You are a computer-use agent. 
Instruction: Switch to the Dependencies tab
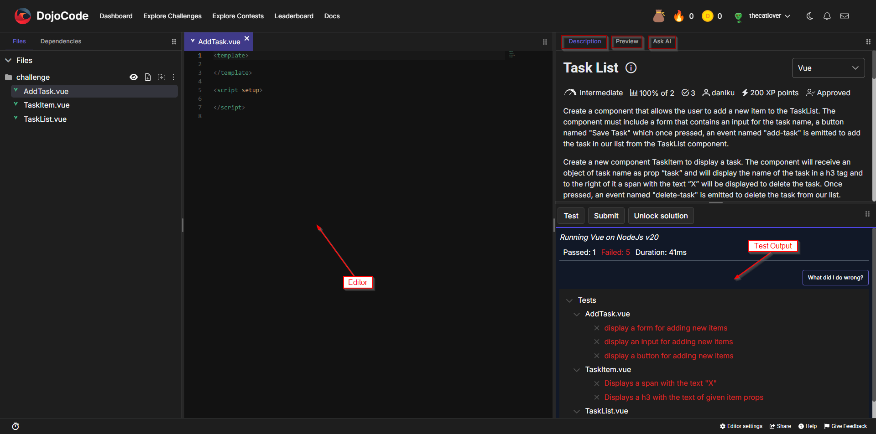tap(61, 41)
